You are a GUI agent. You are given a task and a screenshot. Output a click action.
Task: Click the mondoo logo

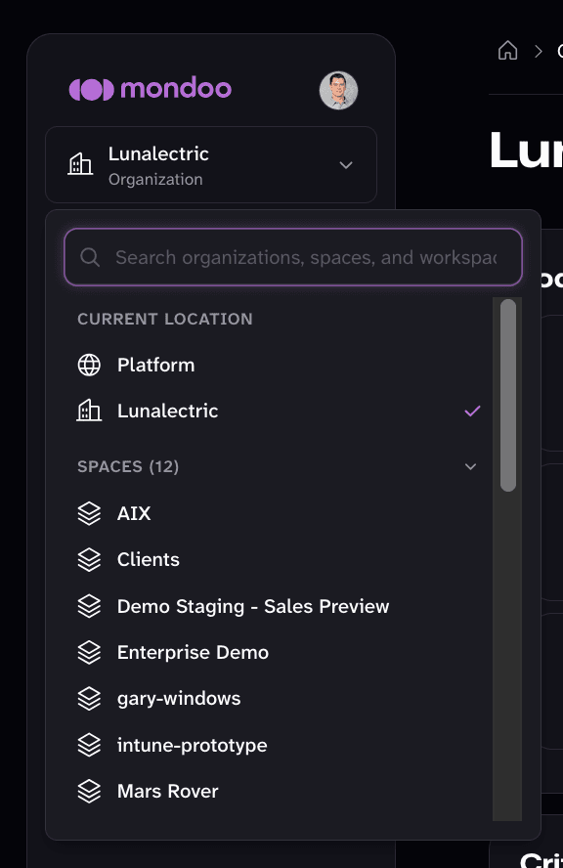pyautogui.click(x=150, y=89)
